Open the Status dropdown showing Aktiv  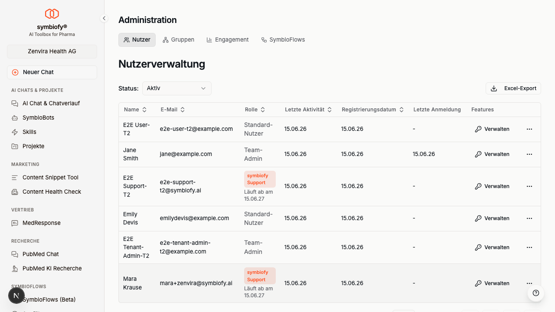177,88
